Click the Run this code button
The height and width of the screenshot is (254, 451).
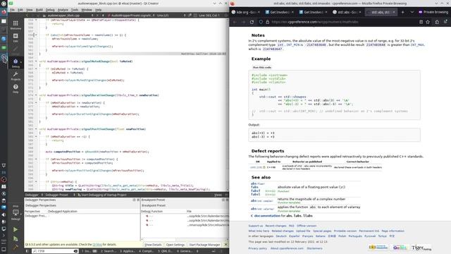pyautogui.click(x=262, y=68)
